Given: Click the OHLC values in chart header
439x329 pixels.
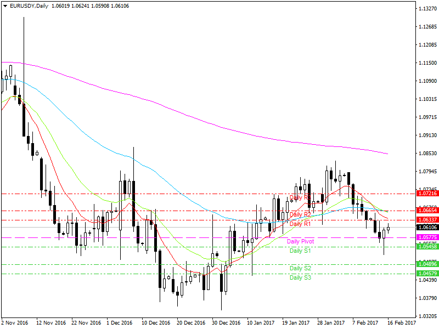Looking at the screenshot, I should point(90,6).
